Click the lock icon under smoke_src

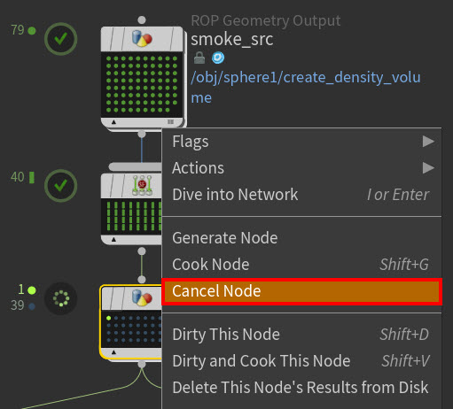coord(199,58)
